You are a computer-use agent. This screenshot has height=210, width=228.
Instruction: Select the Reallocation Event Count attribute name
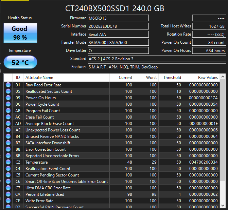click(x=48, y=169)
